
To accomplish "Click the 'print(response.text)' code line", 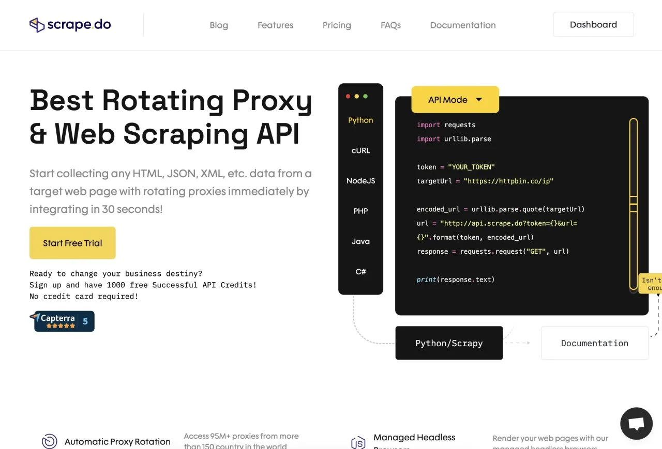I will click(456, 280).
